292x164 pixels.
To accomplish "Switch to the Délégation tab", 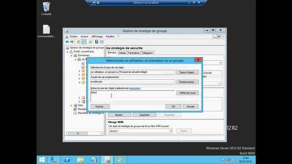I will pyautogui.click(x=147, y=53).
